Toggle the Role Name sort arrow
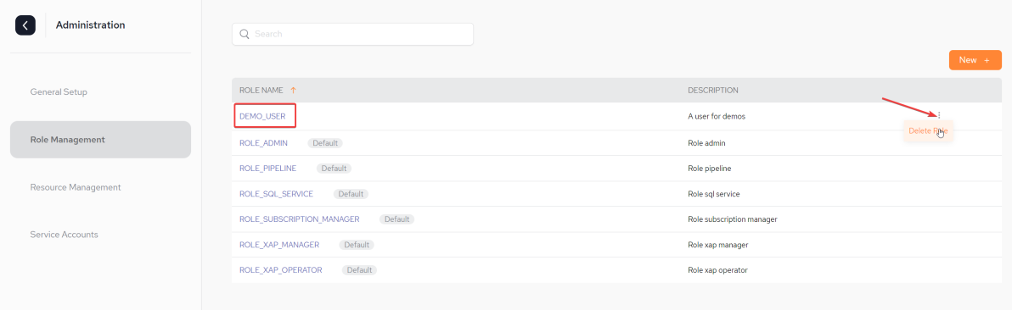The image size is (1012, 310). click(x=293, y=91)
